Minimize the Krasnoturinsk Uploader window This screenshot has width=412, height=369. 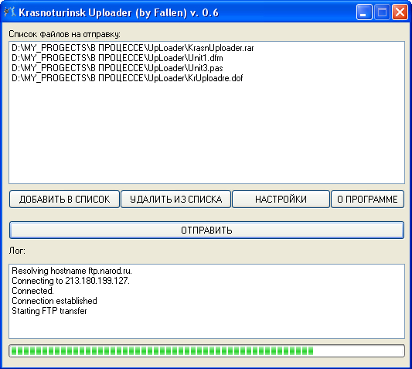coord(363,12)
